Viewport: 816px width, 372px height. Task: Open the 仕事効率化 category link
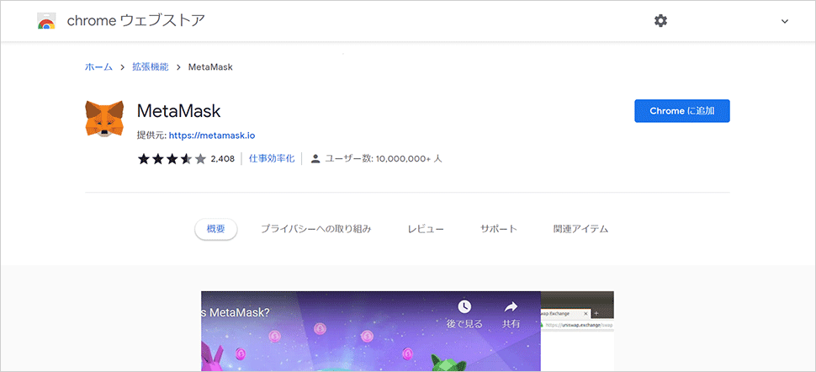pos(271,158)
